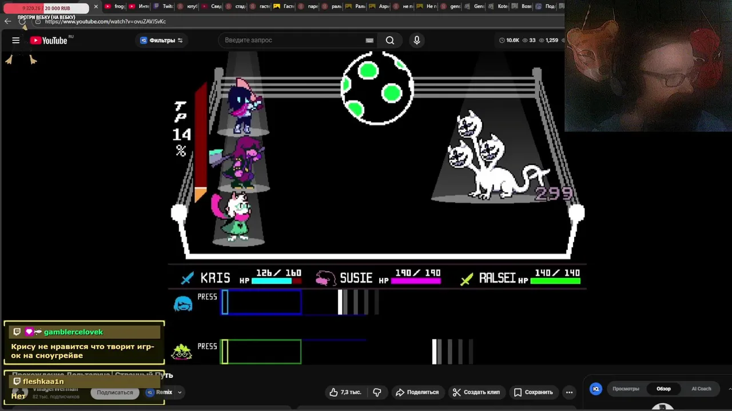This screenshot has height=411, width=732.
Task: Like the video with thumbs-up 7,3 тыс.
Action: (x=345, y=392)
